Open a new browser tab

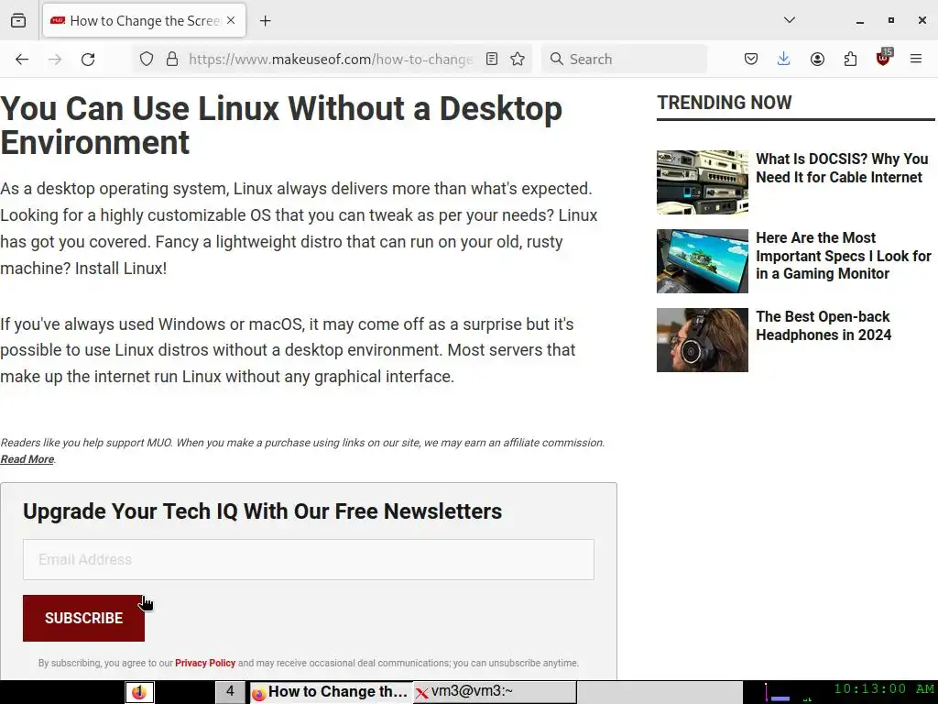(x=266, y=21)
